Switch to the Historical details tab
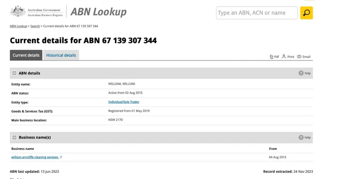Image resolution: width=338 pixels, height=179 pixels. coord(61,55)
